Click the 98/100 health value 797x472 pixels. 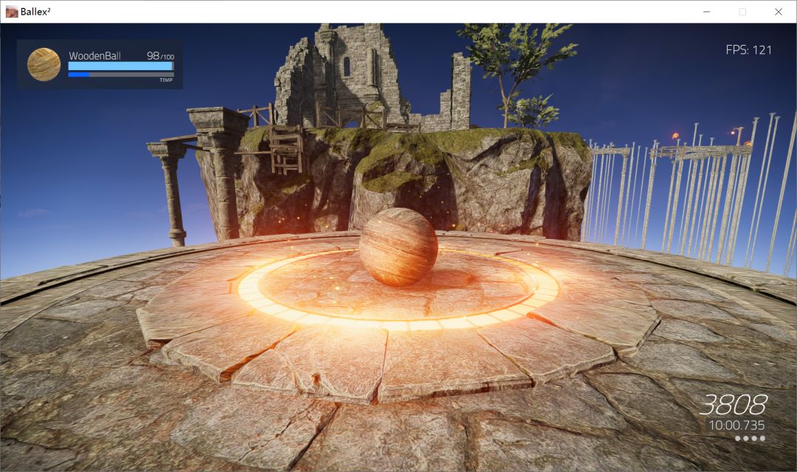coord(160,56)
